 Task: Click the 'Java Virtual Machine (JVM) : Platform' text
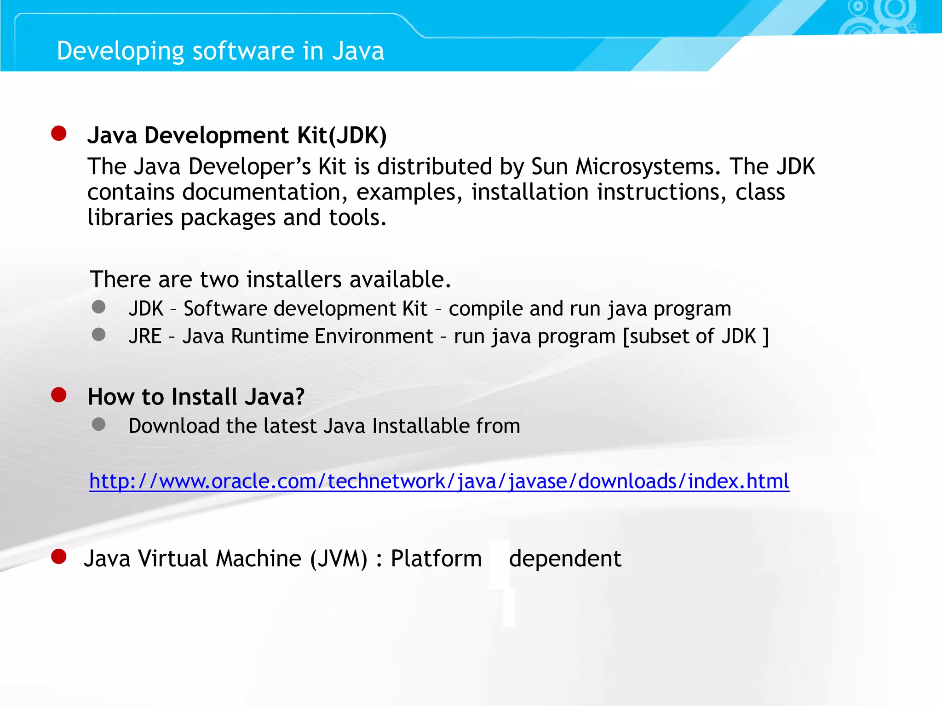(282, 559)
